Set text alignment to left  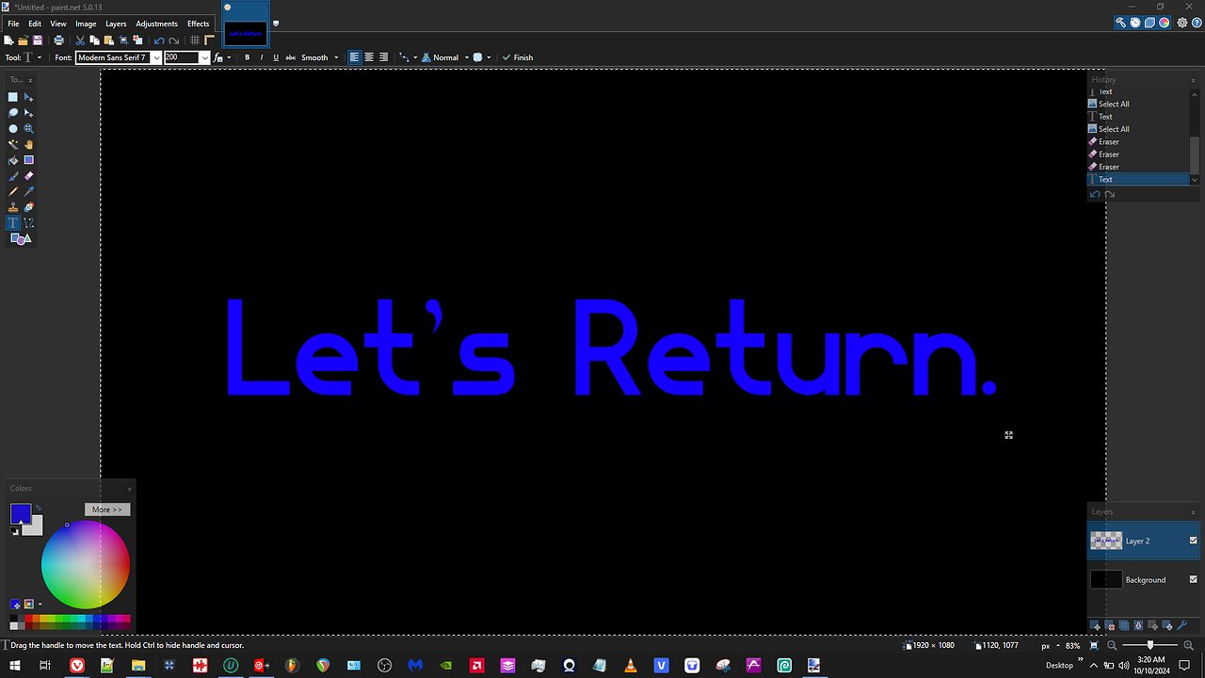[355, 57]
